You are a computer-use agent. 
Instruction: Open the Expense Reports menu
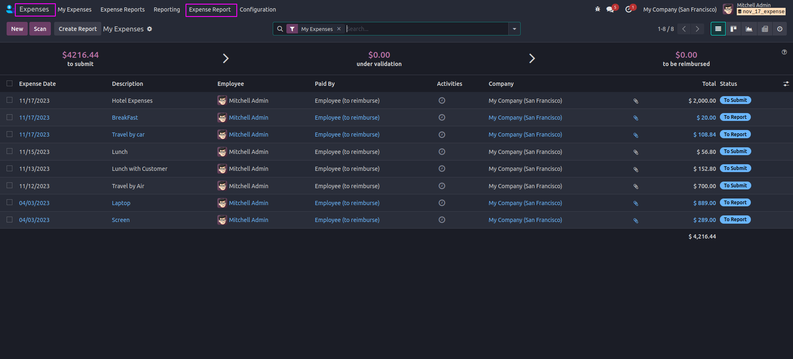tap(122, 9)
